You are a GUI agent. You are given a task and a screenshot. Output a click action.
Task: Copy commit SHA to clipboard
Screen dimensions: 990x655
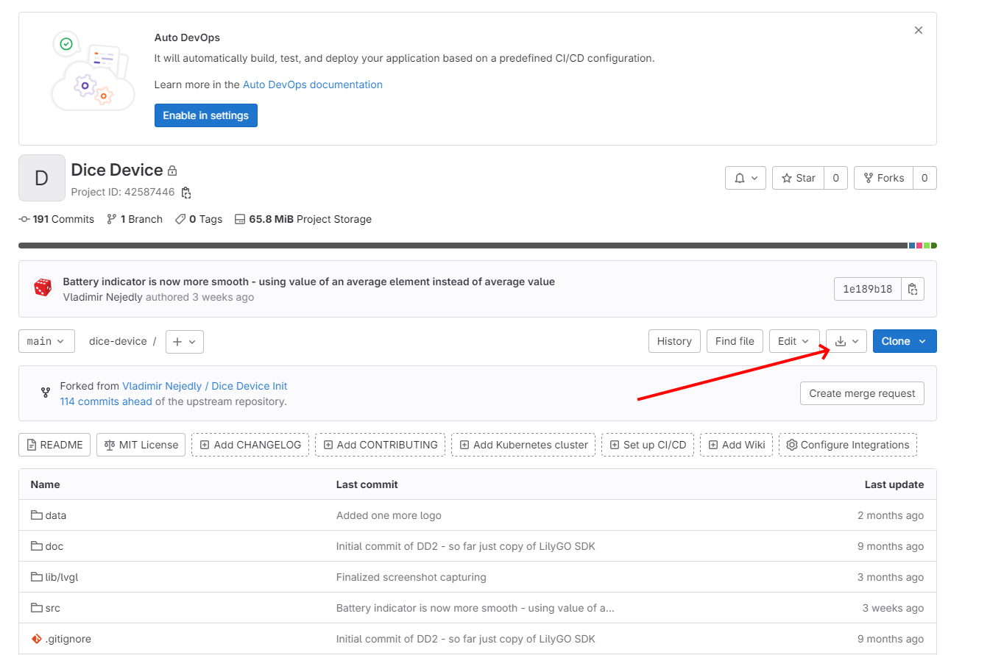[x=913, y=289]
